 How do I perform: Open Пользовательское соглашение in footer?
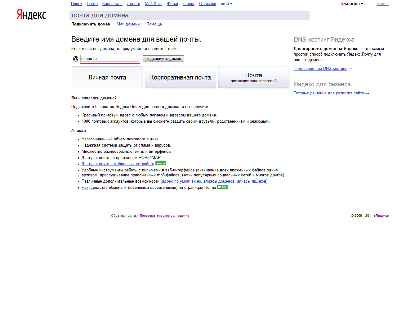164,216
